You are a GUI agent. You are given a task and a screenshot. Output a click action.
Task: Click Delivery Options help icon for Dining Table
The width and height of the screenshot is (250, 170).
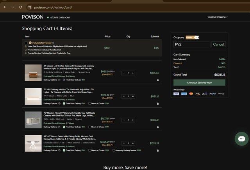coord(59,150)
